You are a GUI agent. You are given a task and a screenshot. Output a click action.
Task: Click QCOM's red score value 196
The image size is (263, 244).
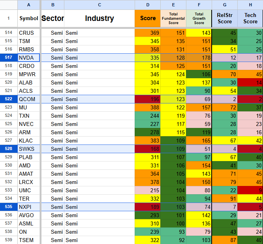point(148,99)
